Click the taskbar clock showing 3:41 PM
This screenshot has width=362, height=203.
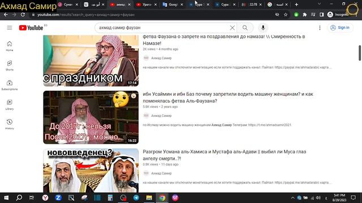(x=339, y=198)
